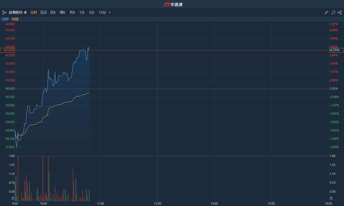Click the 华盛通 logo in title bar
Image resolution: width=344 pixels, height=206 pixels.
(173, 4)
